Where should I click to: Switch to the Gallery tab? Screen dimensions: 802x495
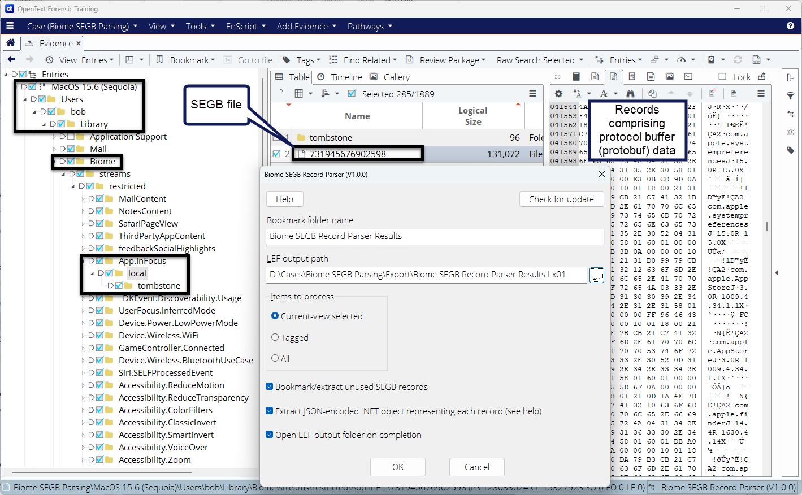point(390,77)
